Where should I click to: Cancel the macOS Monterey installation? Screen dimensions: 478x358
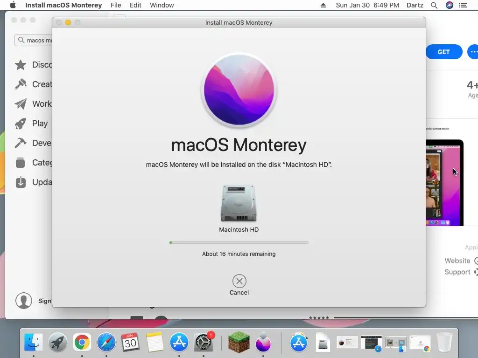[239, 281]
